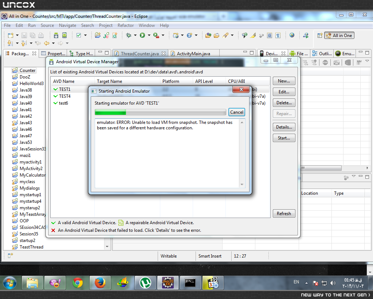Create new JUnit test case icon

(x=106, y=35)
